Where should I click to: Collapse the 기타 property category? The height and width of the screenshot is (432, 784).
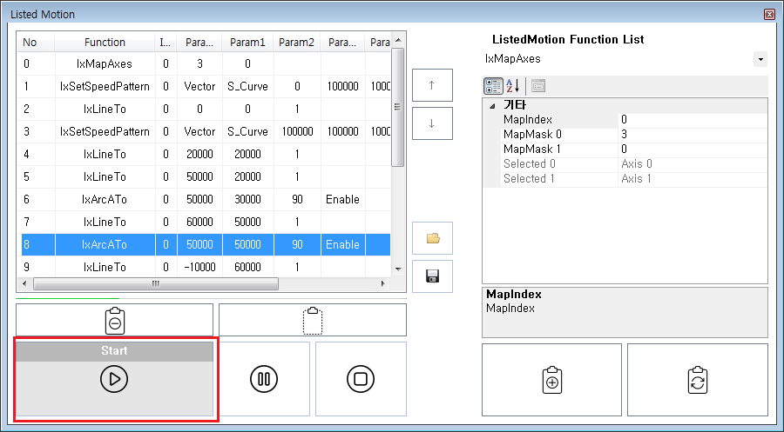coord(491,105)
